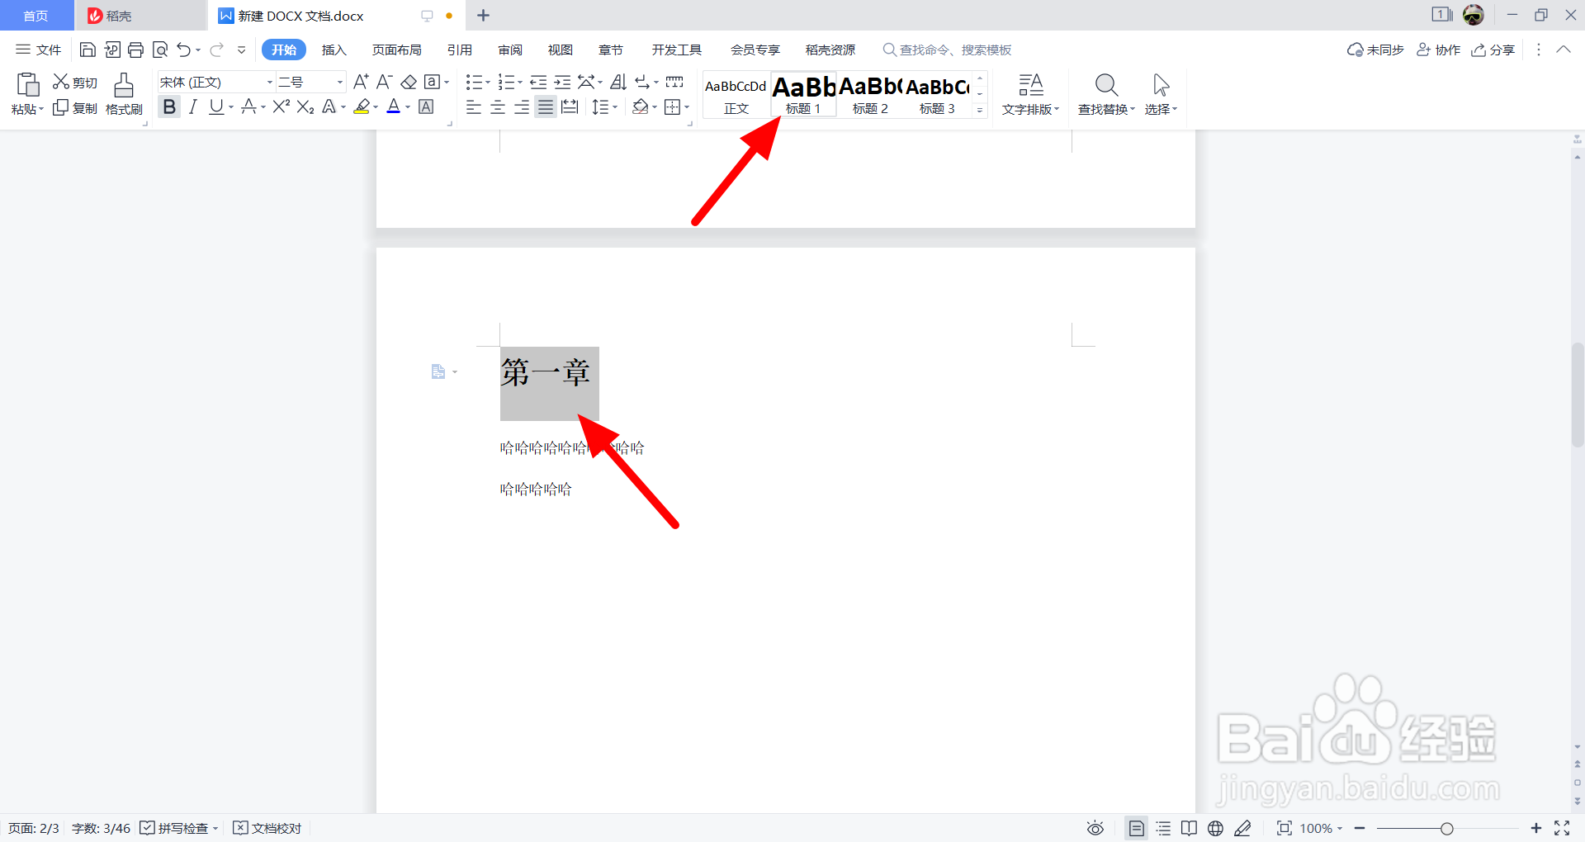
Task: Click the vertical scrollbar thumb
Action: point(1578,395)
